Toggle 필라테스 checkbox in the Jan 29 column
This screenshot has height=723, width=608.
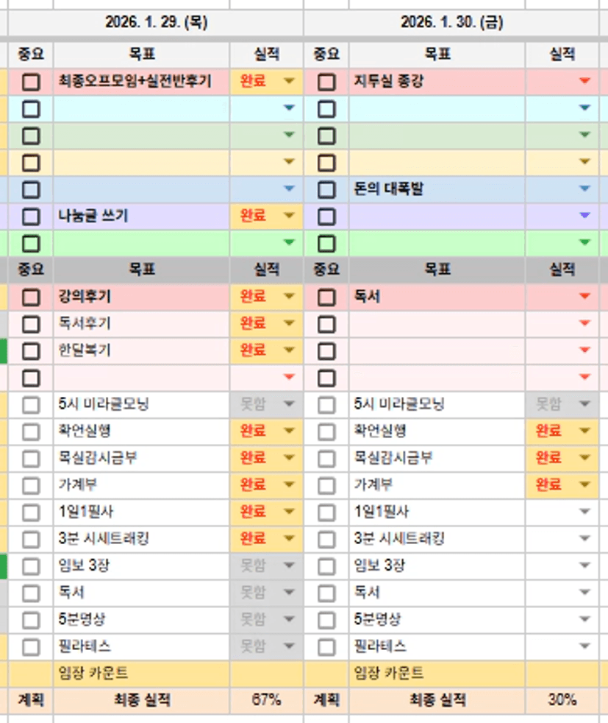tap(31, 647)
